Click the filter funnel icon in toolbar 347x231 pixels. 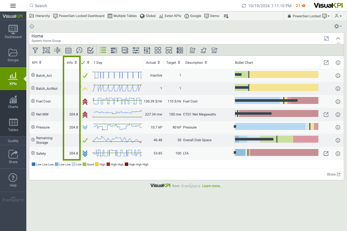tap(35, 50)
